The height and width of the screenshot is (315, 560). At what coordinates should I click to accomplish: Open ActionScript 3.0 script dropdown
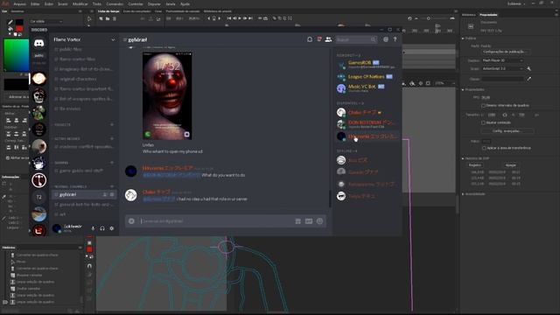point(502,68)
